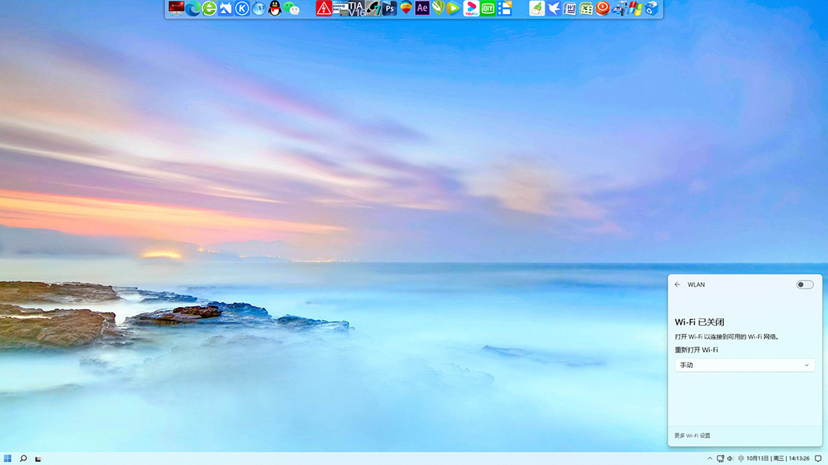Turn on the WLAN toggle switch
This screenshot has width=828, height=465.
(x=805, y=284)
